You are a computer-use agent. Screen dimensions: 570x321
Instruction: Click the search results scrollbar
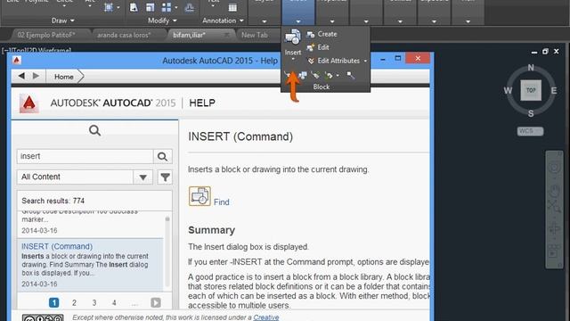tap(167, 251)
